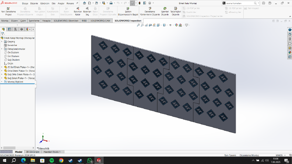292x164 pixels.
Task: Open Spotify from the taskbar
Action: coord(52,160)
